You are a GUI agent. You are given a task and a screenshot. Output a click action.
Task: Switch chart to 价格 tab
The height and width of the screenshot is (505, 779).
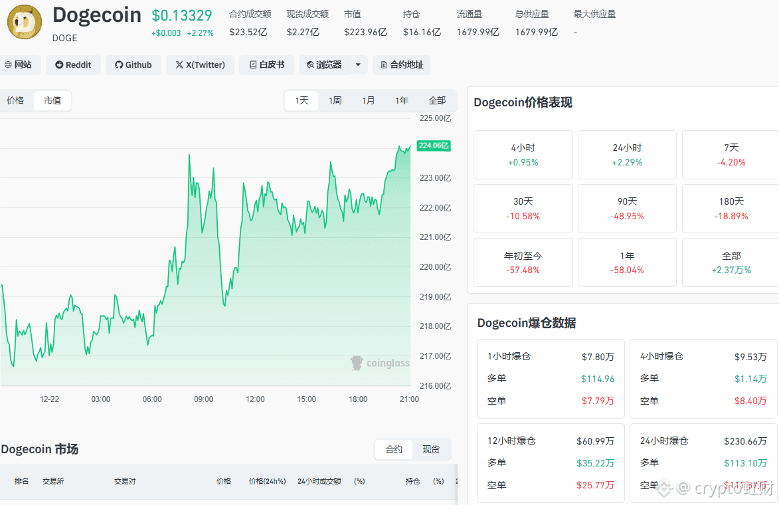[x=15, y=100]
